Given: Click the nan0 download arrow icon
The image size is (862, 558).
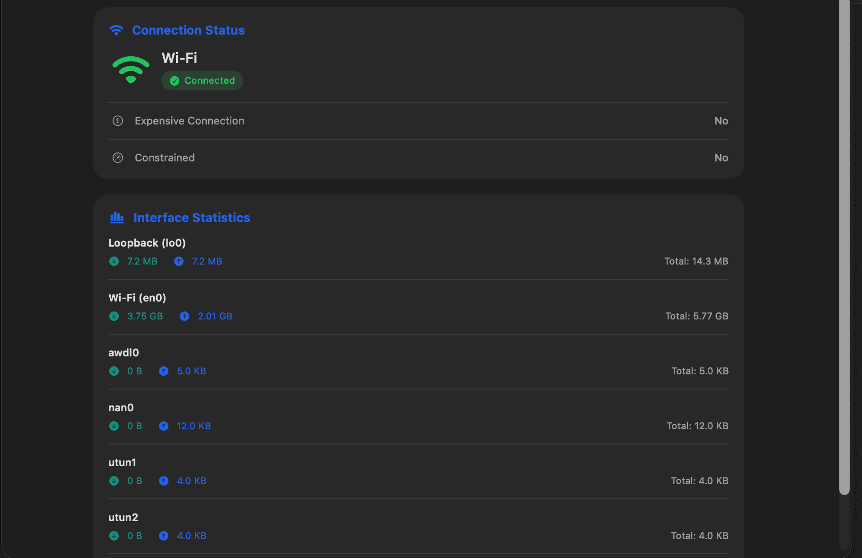Looking at the screenshot, I should click(x=114, y=426).
